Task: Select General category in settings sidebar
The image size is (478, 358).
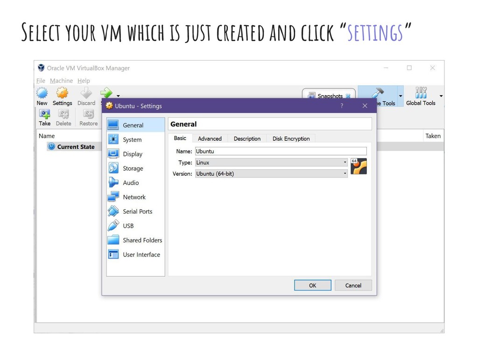Action: pyautogui.click(x=136, y=125)
